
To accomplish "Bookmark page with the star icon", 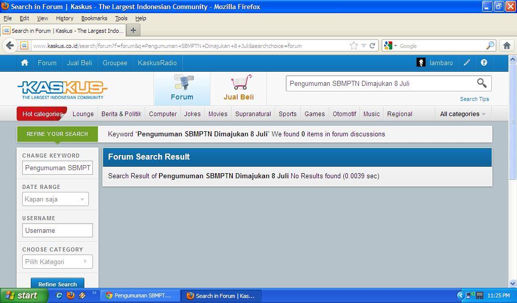I will point(354,45).
